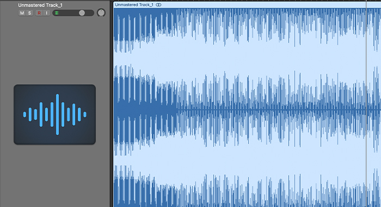Mute the Unmastered Track_1 track
381x207 pixels.
[x=22, y=13]
